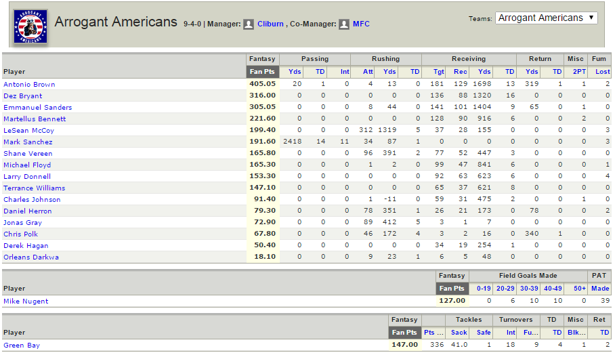Open Chris Polk player page
Image resolution: width=615 pixels, height=355 pixels.
pos(21,234)
